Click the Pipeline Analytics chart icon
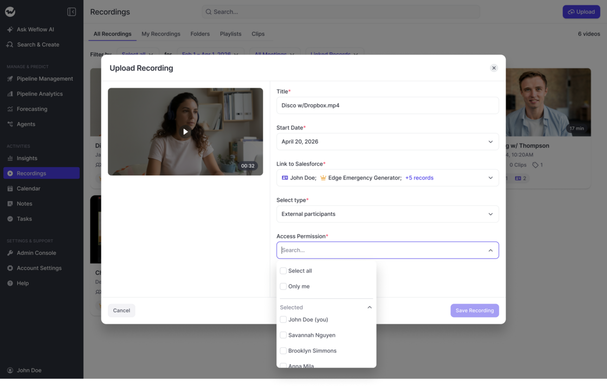 click(10, 94)
